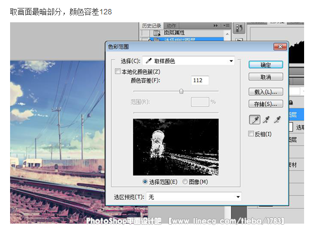Open the 选择 取样颜色 dropdown
This screenshot has width=311, height=230.
tap(188, 61)
